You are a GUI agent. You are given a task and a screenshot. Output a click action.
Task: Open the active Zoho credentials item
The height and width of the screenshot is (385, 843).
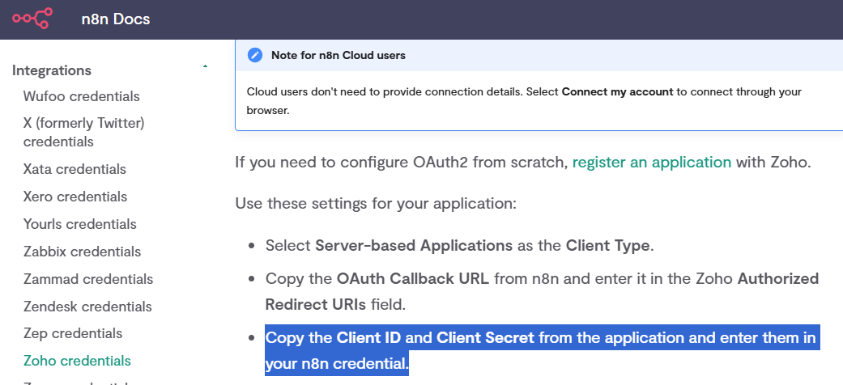[x=77, y=361]
